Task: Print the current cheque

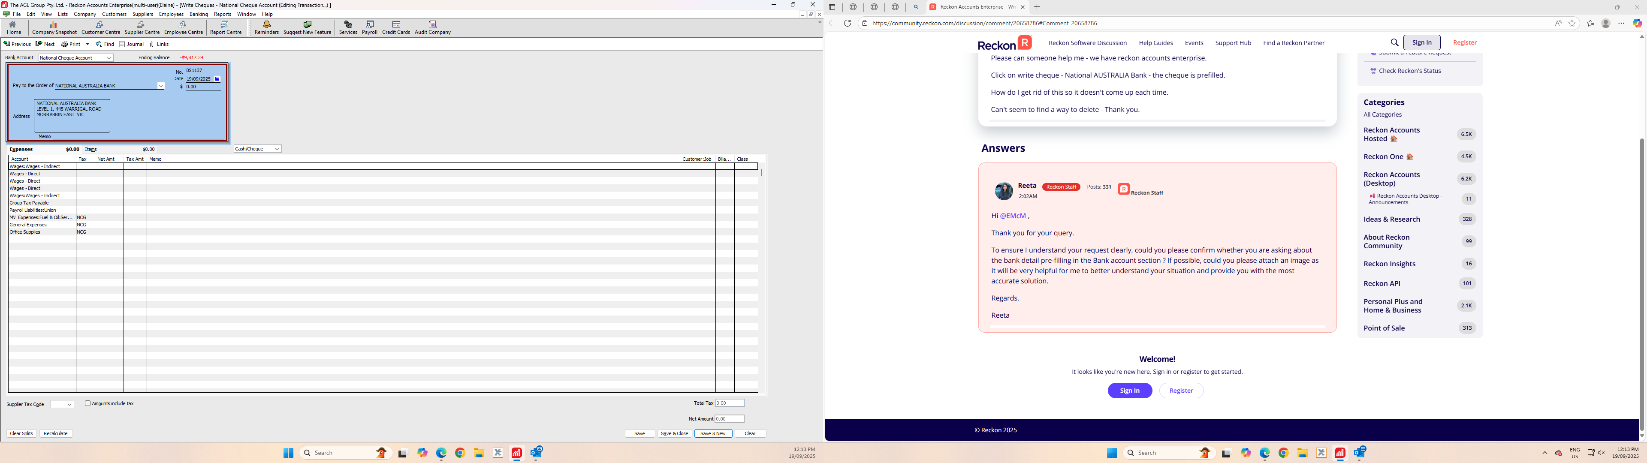Action: 71,44
